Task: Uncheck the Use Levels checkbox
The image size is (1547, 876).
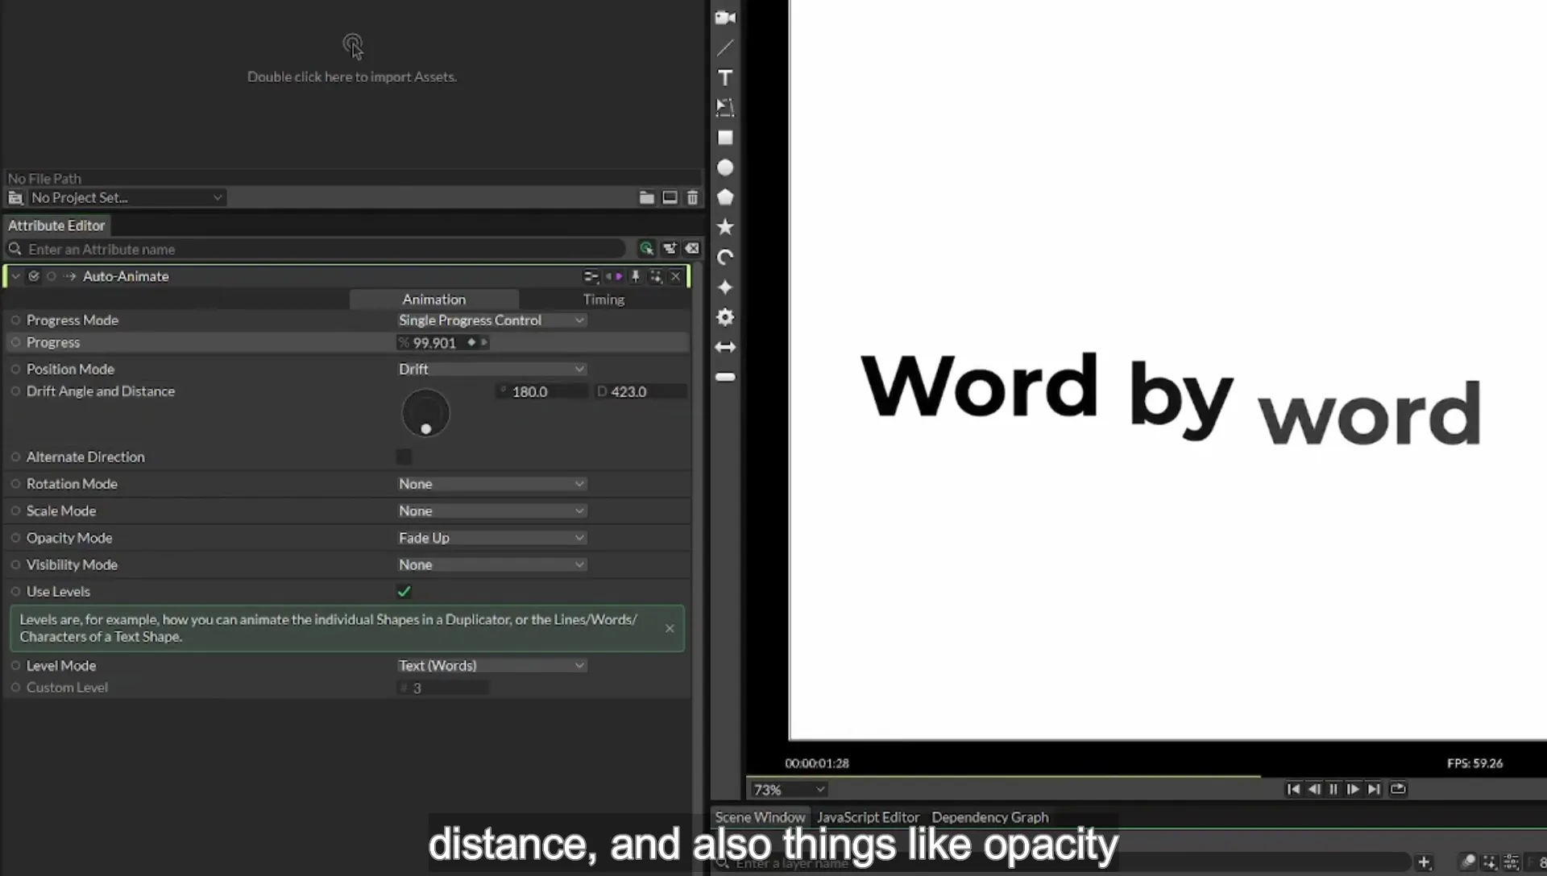Action: pyautogui.click(x=404, y=591)
